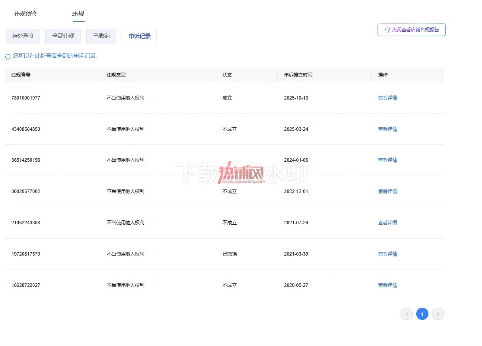The image size is (482, 346).
Task: Open 查看详情 for violation 30020577002
Action: click(x=387, y=191)
